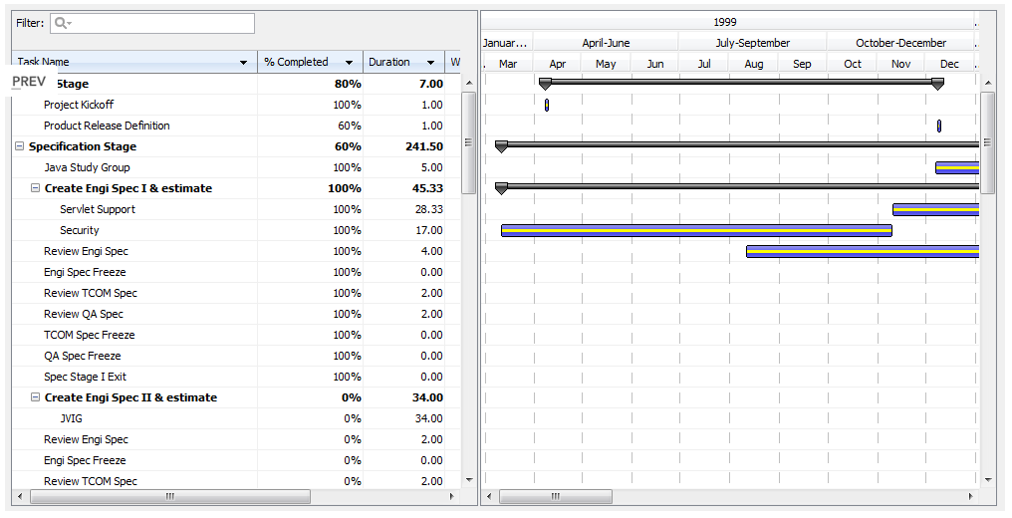Screen dimensions: 1012x518
Task: Click the April-June quarter header
Action: pos(606,43)
